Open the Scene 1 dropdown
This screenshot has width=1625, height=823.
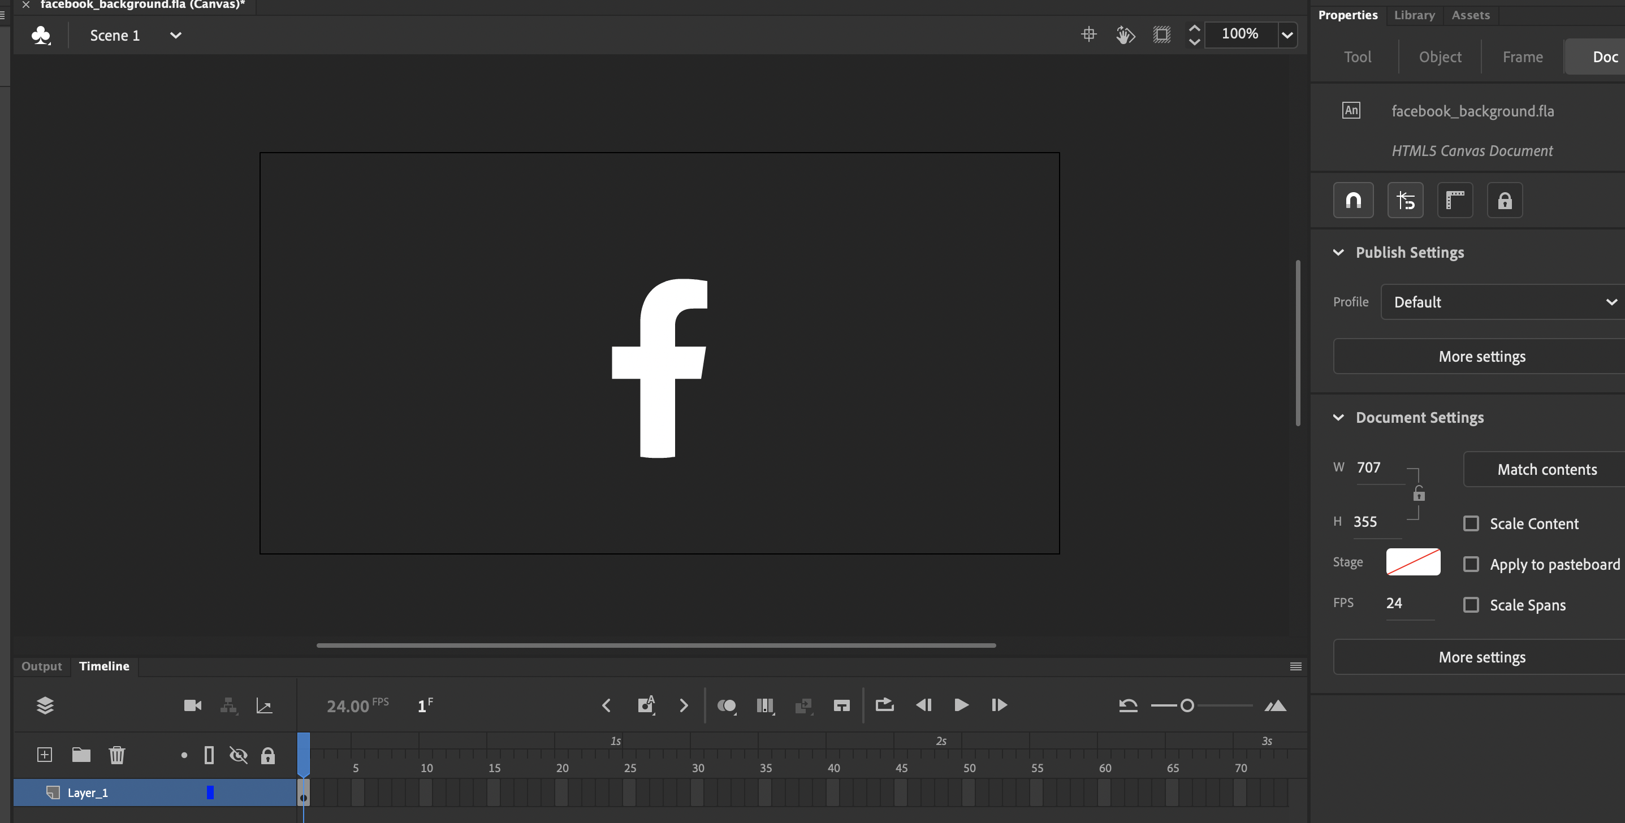pyautogui.click(x=176, y=35)
